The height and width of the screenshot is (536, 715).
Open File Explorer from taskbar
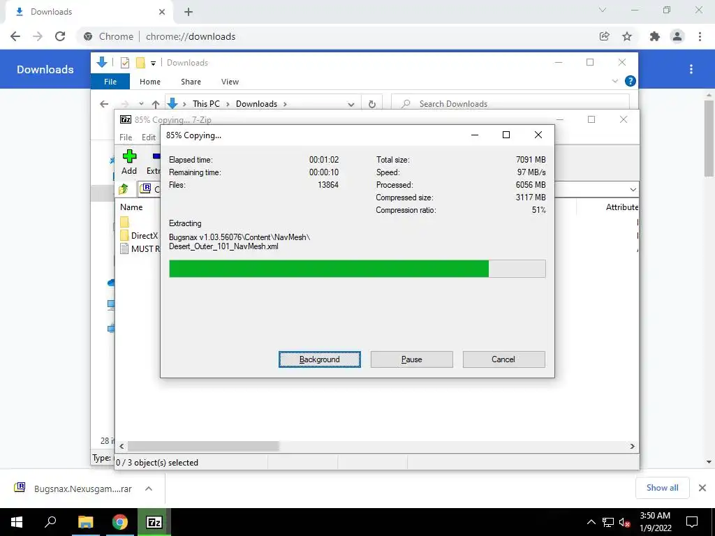point(85,522)
